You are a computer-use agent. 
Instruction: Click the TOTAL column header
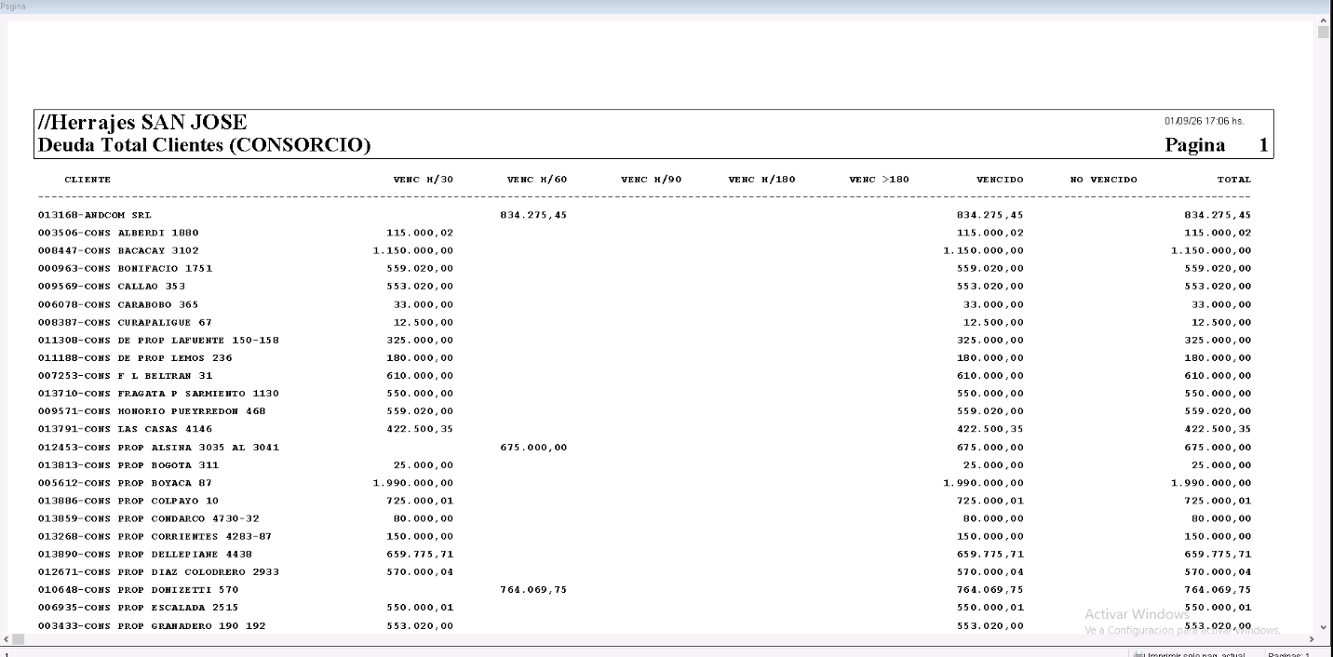(x=1234, y=179)
